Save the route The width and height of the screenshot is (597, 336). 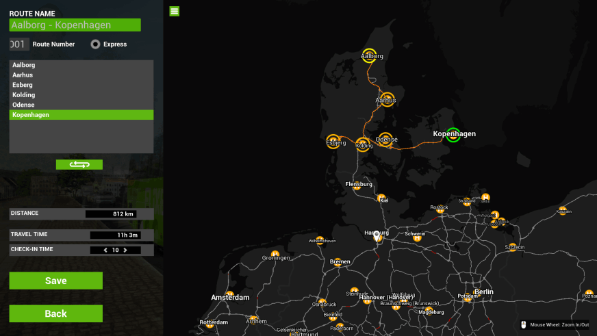pos(56,281)
